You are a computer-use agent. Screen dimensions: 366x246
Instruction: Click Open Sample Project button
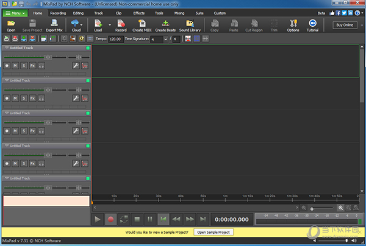[x=213, y=232]
